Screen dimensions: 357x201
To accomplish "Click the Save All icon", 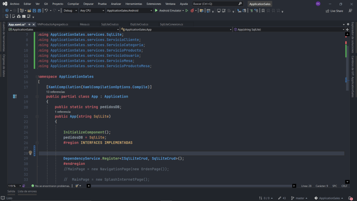I will click(x=39, y=11).
